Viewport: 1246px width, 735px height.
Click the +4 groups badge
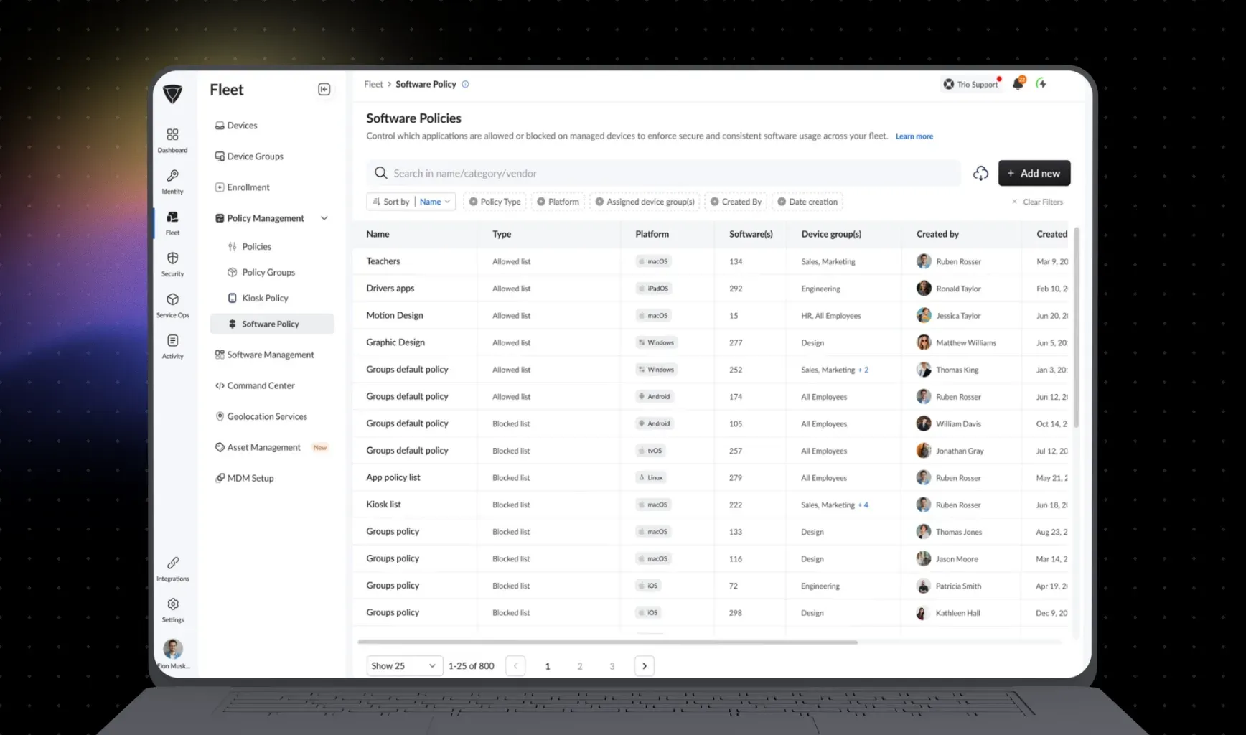(863, 505)
